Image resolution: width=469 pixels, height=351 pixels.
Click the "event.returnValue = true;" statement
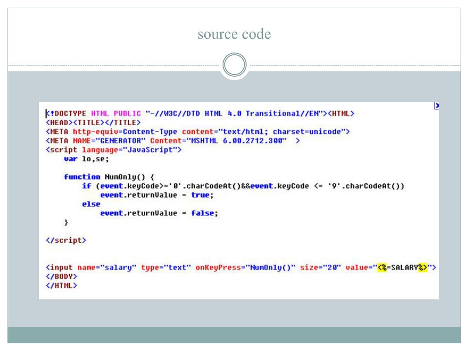157,195
